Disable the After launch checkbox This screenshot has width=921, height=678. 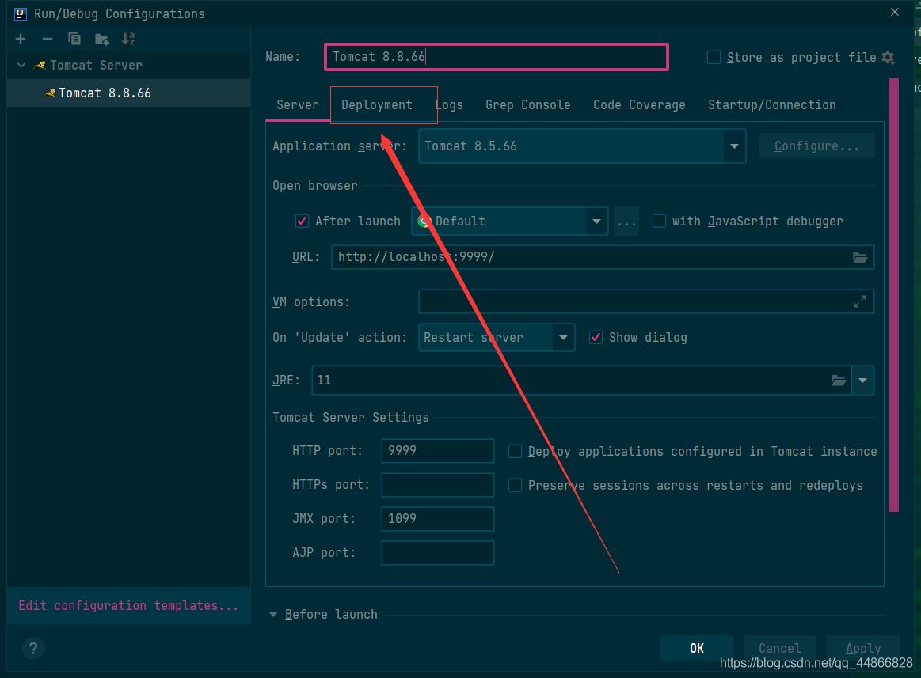tap(302, 221)
